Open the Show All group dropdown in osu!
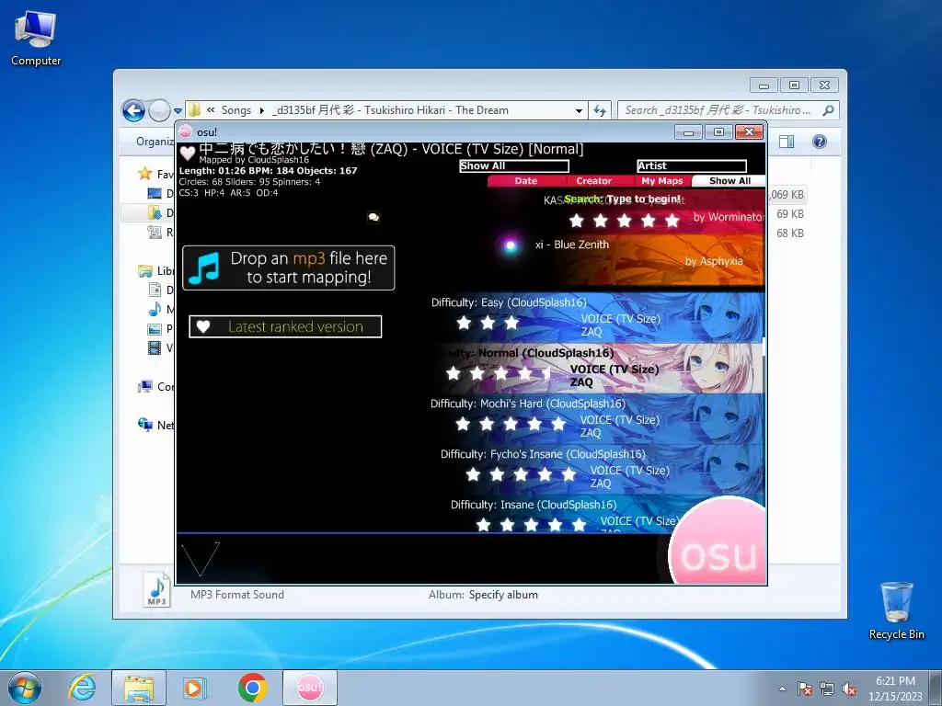 click(513, 165)
